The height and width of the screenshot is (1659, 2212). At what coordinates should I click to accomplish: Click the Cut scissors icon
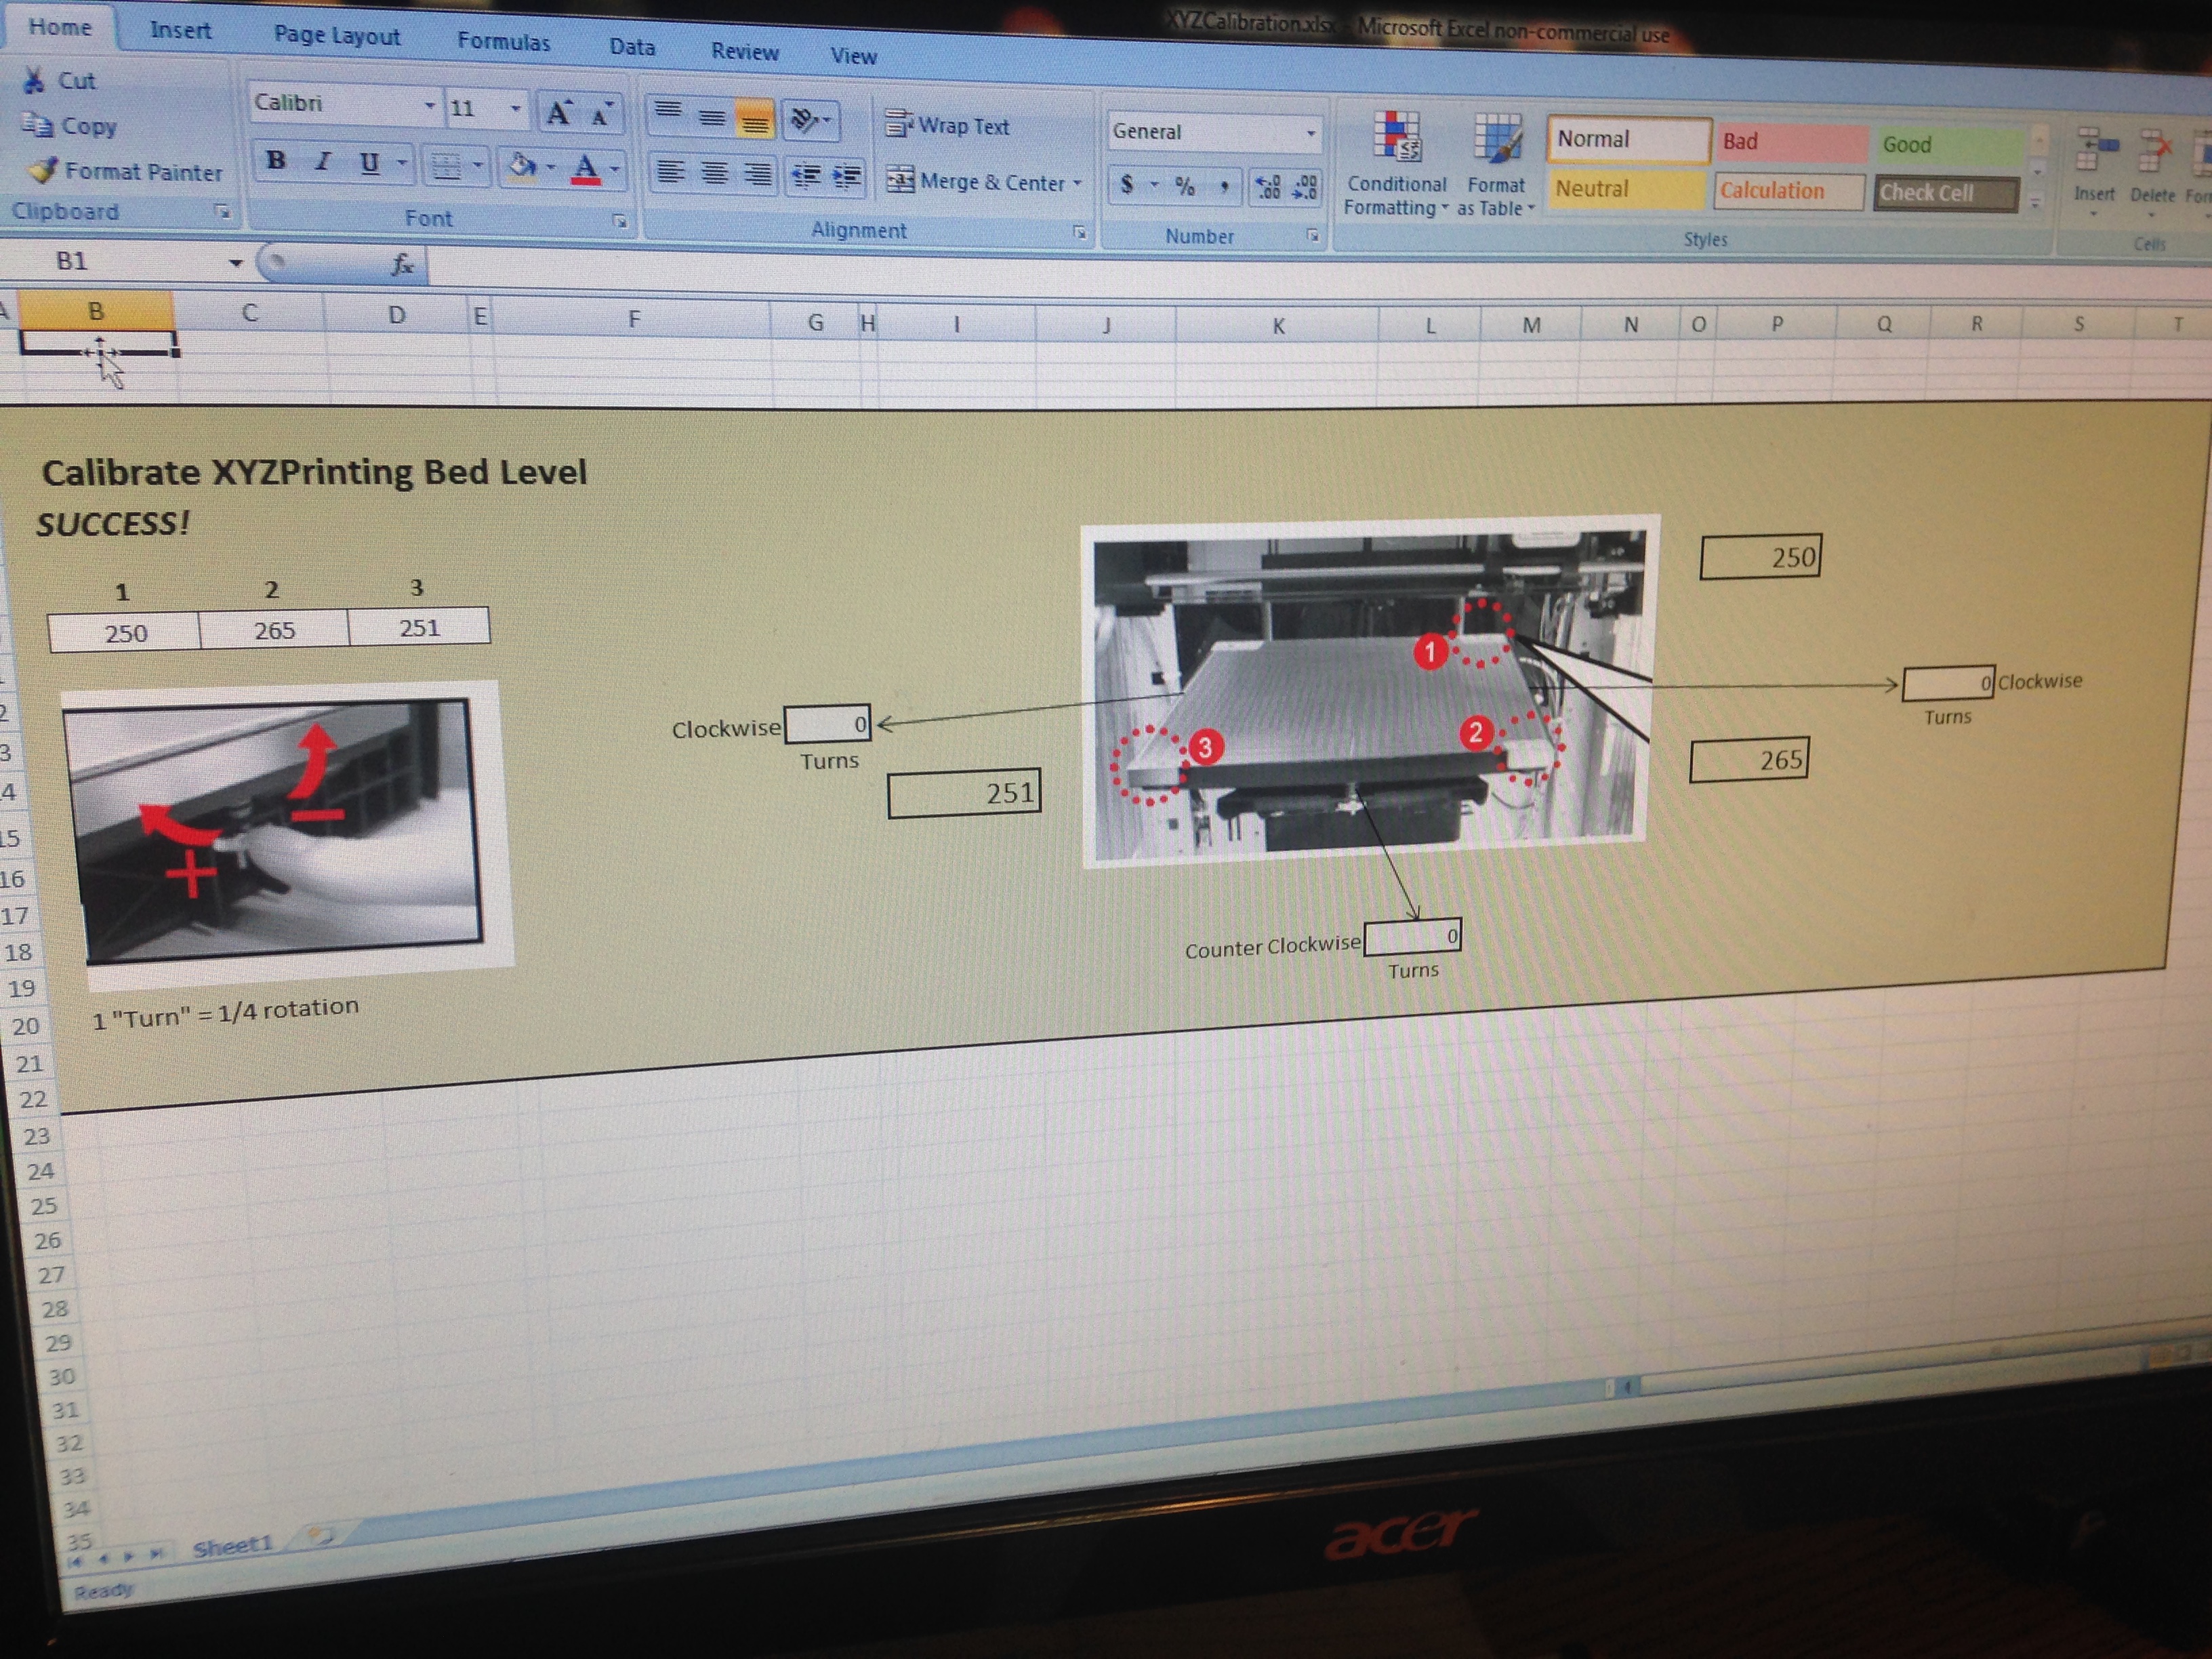click(x=34, y=80)
